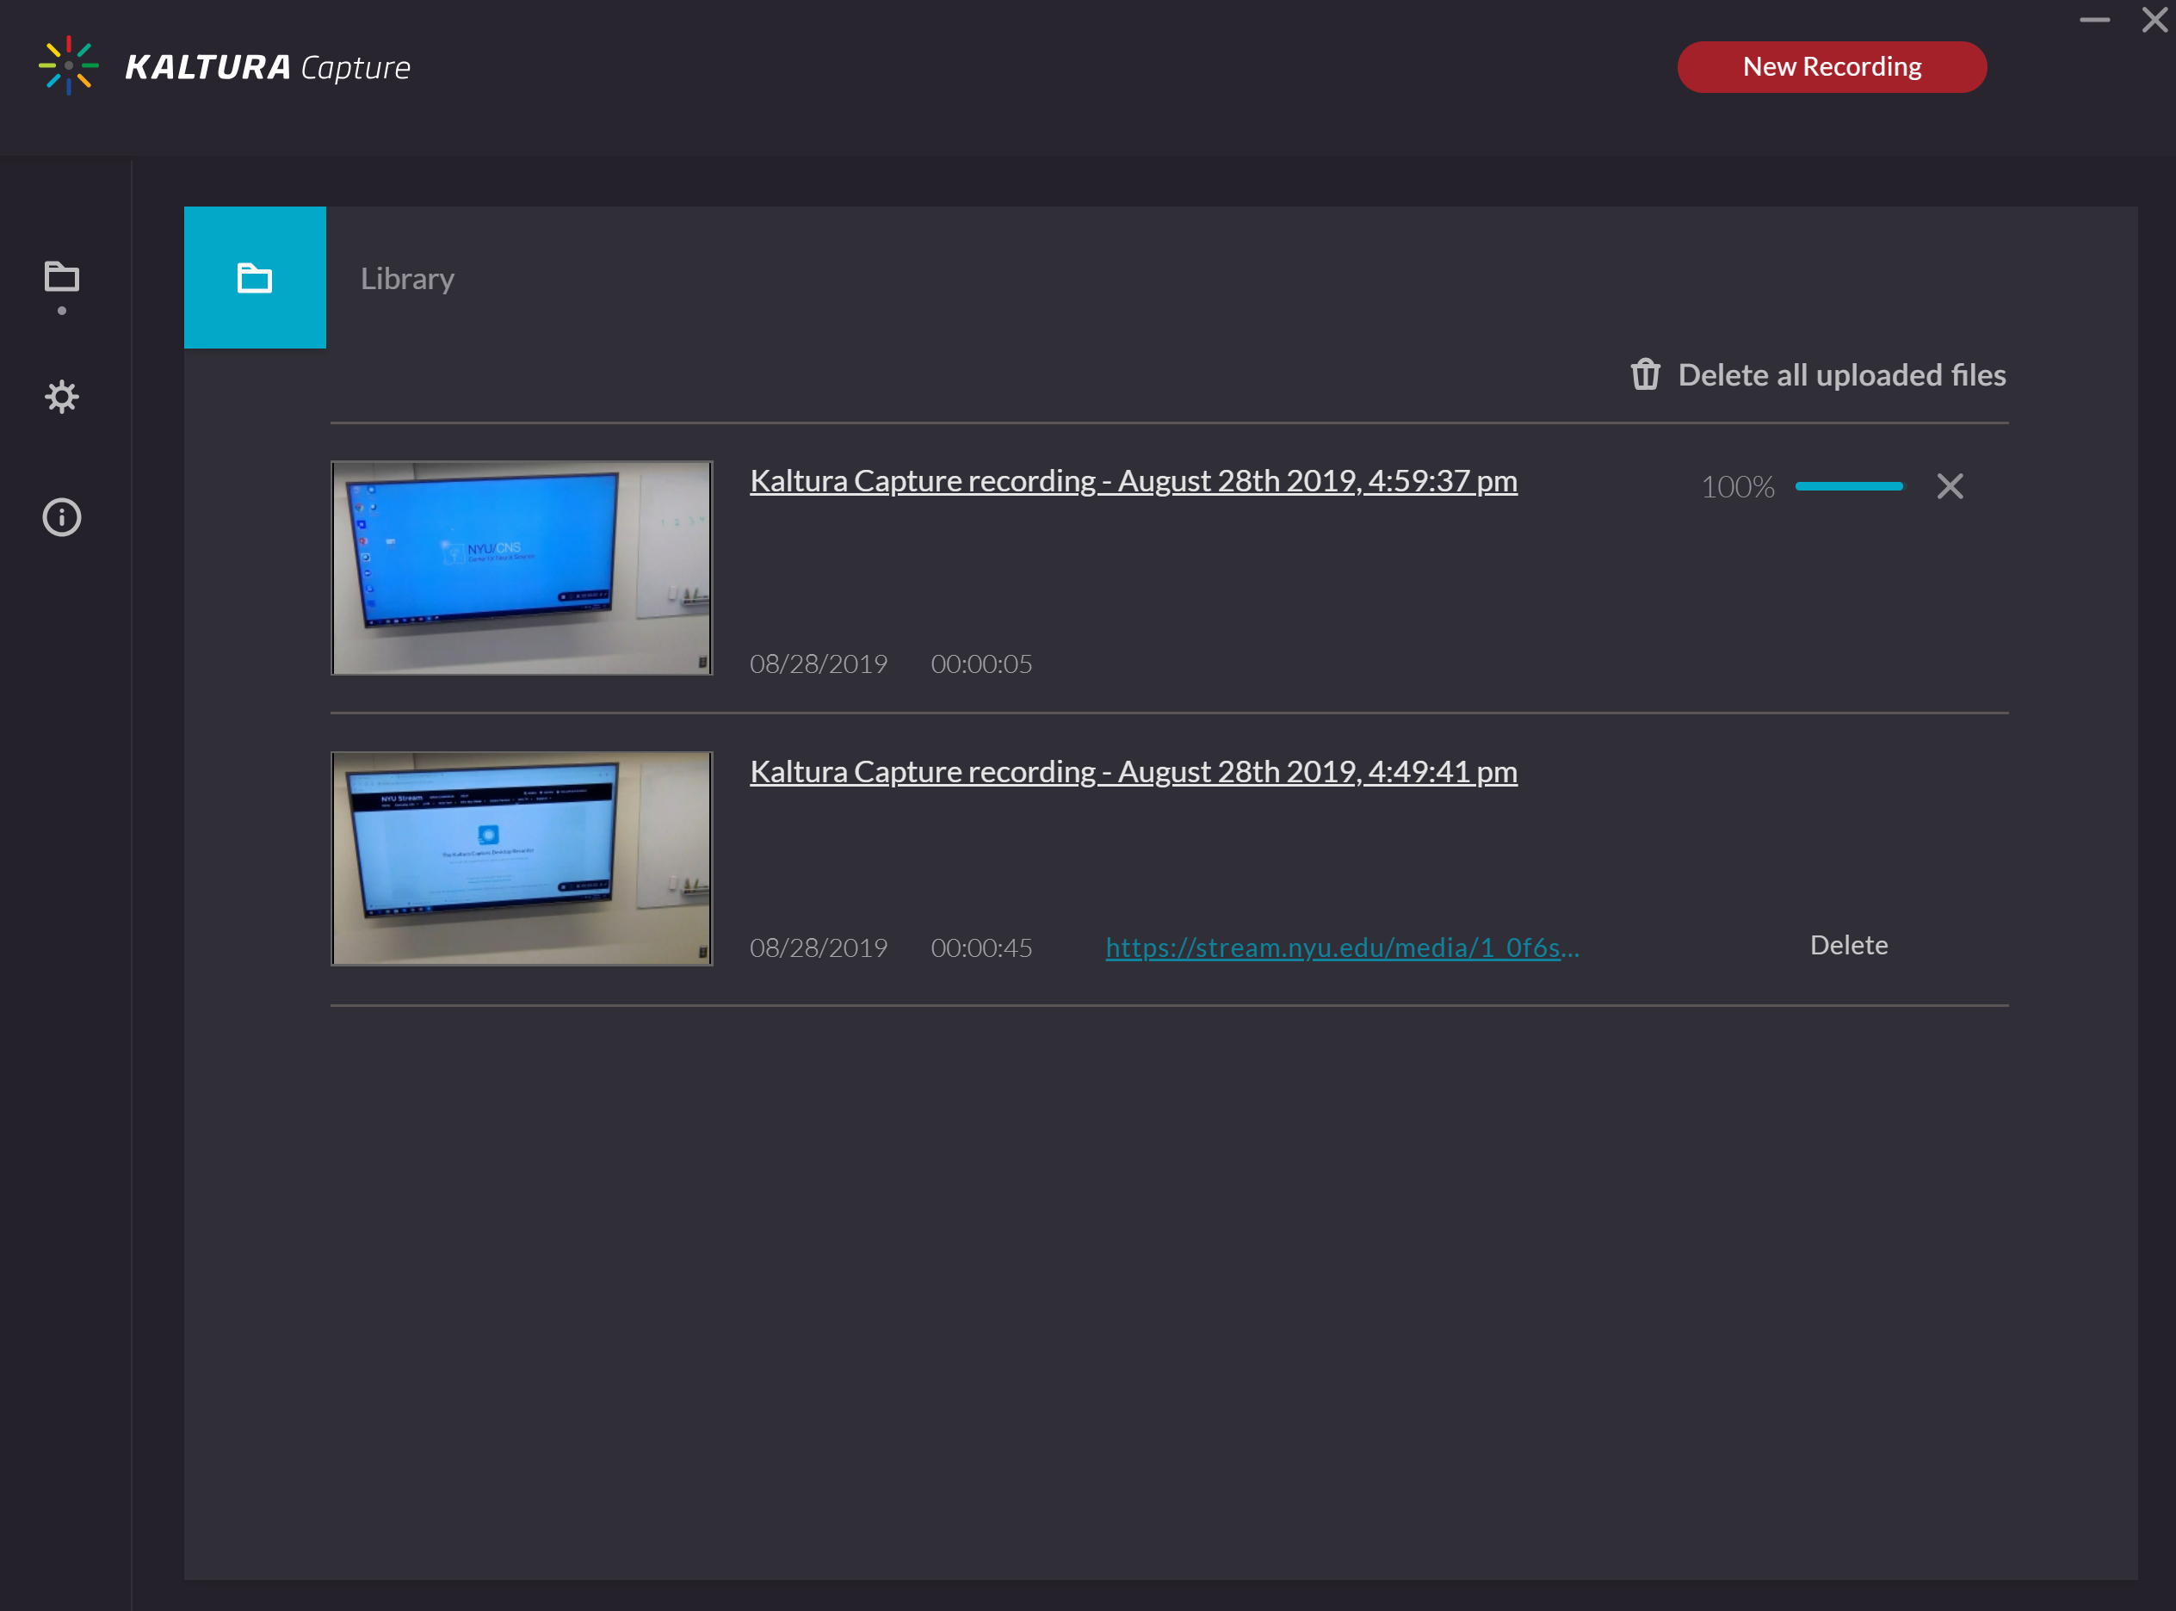Open the Settings gear in sidebar
2176x1611 pixels.
(61, 397)
